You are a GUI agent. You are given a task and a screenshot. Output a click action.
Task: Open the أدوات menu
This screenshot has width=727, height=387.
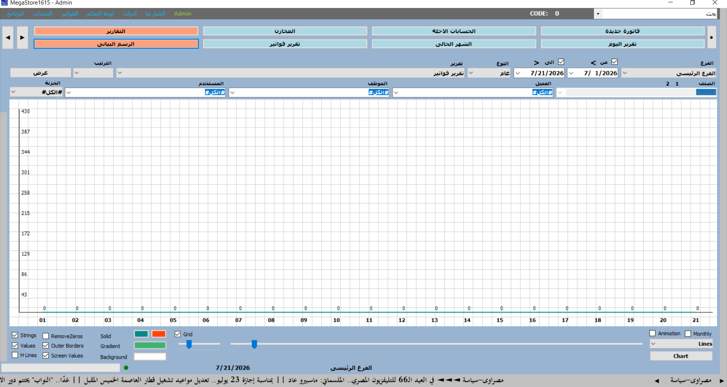tap(130, 14)
